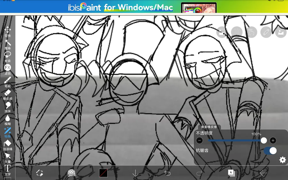Open the stabilizer toggle icon at top

point(222,32)
